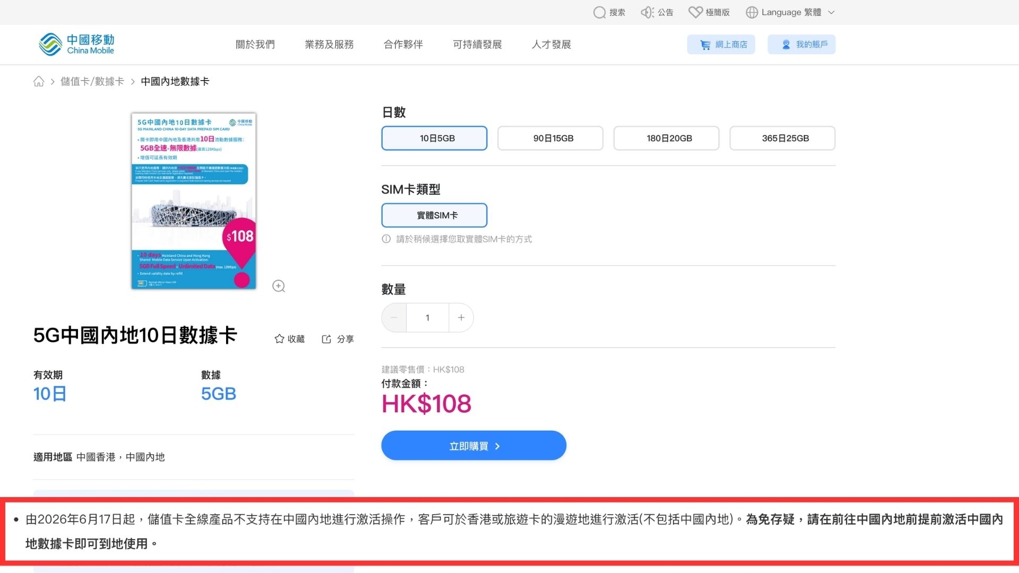
Task: Click the 10日 validity value
Action: click(50, 394)
